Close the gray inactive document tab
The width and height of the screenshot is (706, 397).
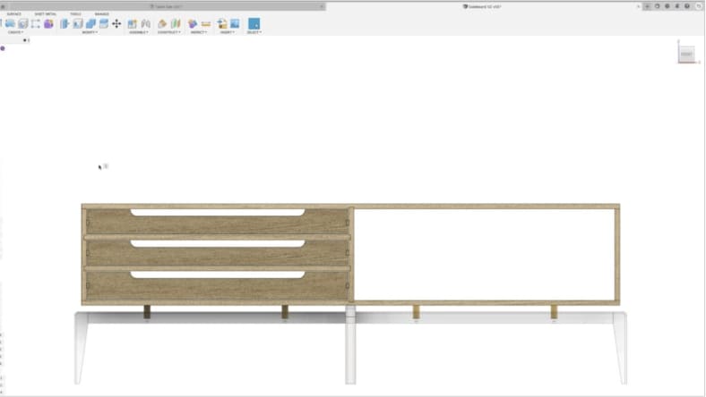click(x=322, y=6)
